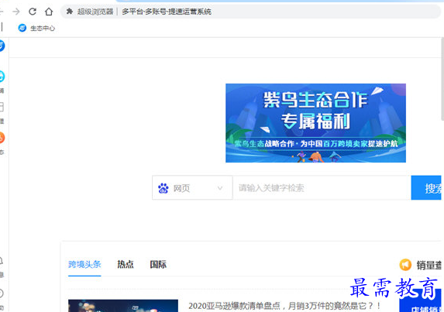
Task: Click the forward navigation arrow
Action: 16,12
